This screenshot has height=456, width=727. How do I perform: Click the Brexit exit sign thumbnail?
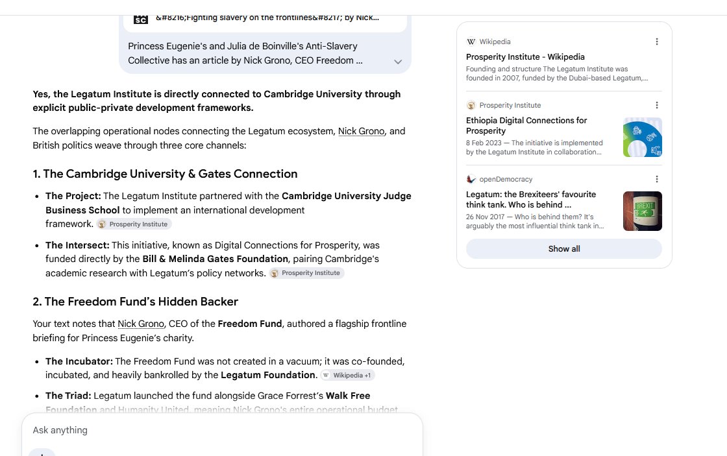point(642,211)
